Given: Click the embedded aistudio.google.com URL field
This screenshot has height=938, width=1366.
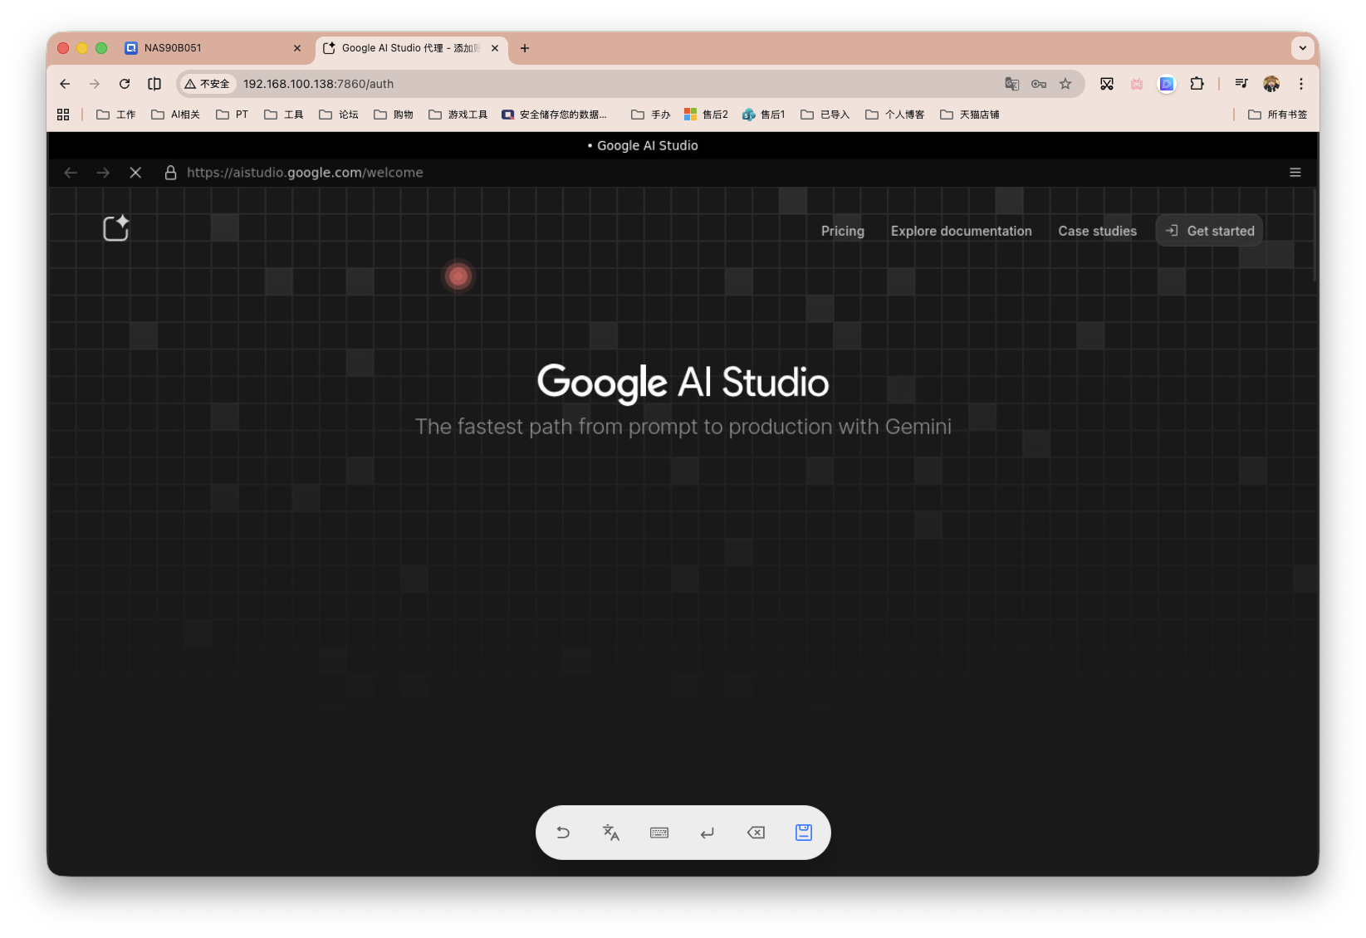Looking at the screenshot, I should (305, 173).
